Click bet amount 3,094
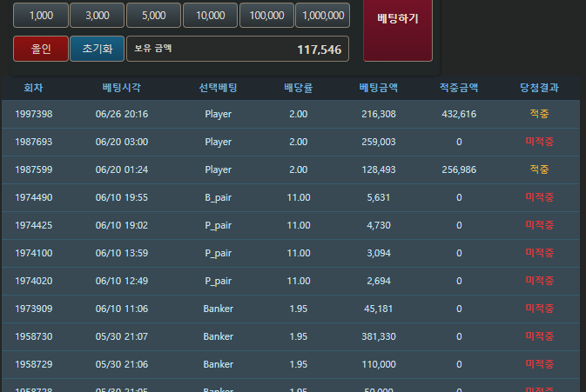 [x=379, y=253]
